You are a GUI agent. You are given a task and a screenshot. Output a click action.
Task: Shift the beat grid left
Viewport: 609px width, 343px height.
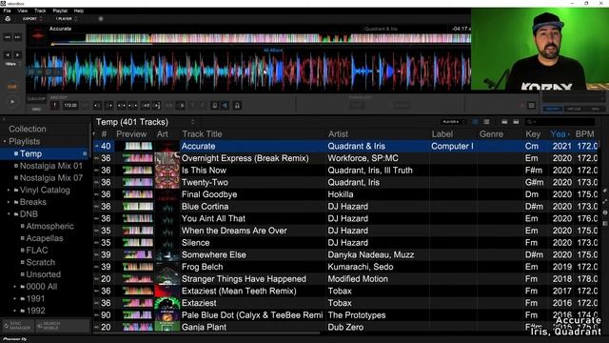[97, 105]
